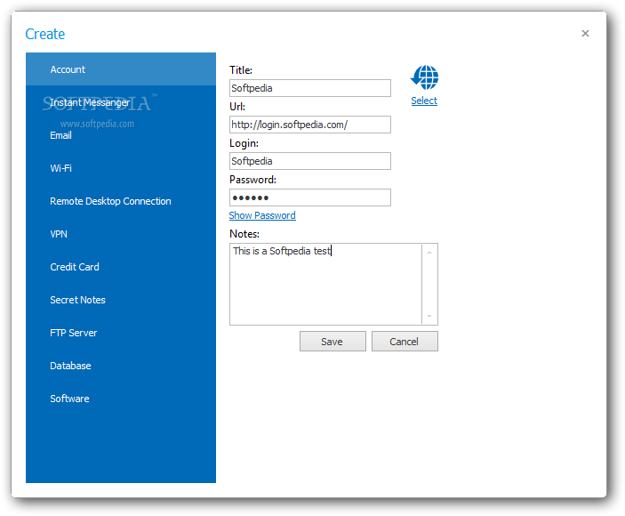Click the globe icon above Select
The height and width of the screenshot is (516, 625).
[424, 77]
